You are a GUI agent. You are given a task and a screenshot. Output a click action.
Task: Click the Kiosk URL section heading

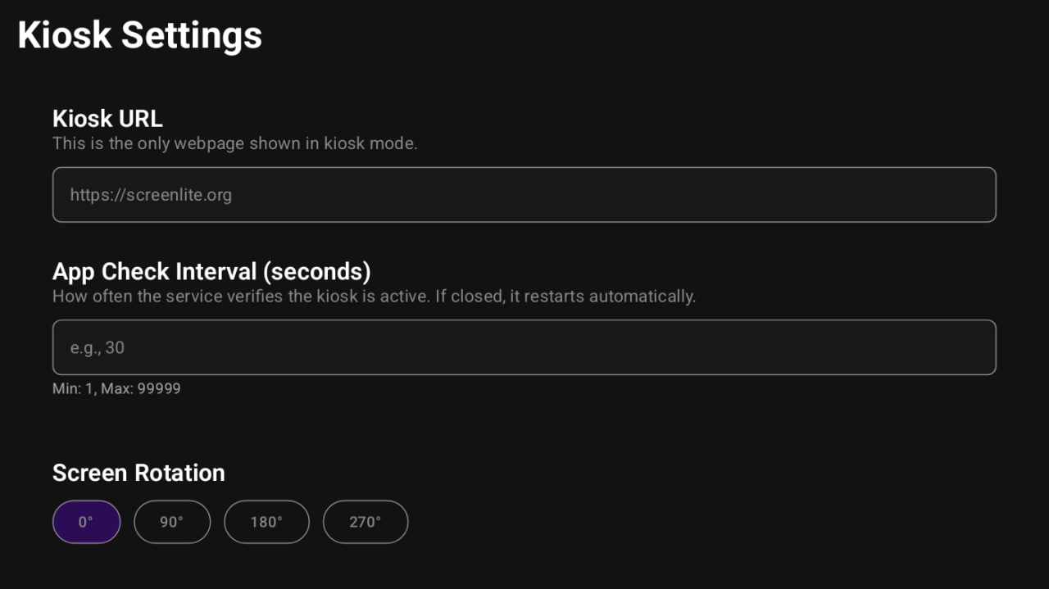pyautogui.click(x=107, y=119)
